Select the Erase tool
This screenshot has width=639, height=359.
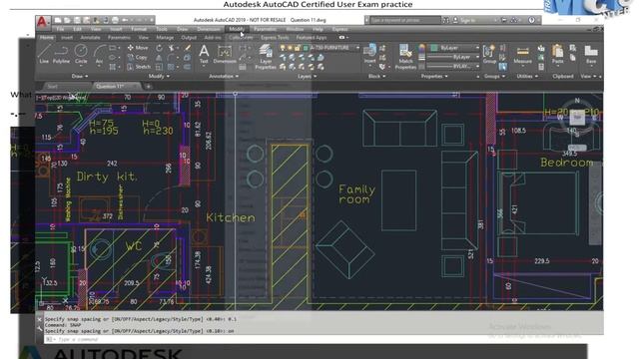coord(187,48)
